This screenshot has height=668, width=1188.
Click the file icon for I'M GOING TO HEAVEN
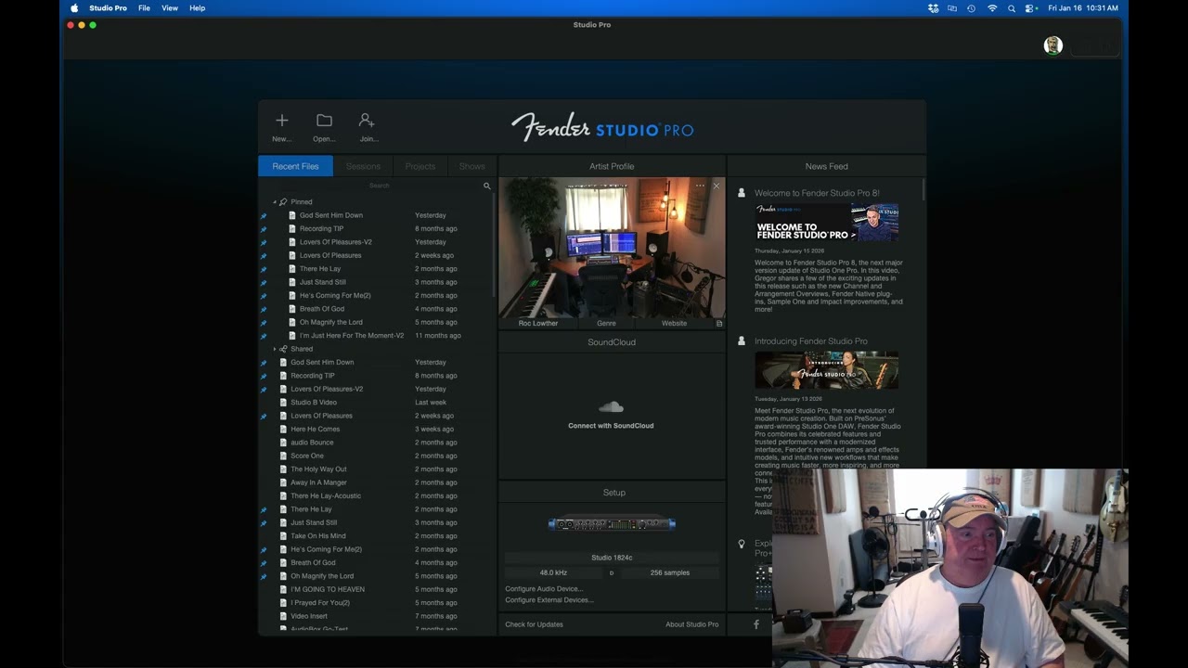coord(283,589)
